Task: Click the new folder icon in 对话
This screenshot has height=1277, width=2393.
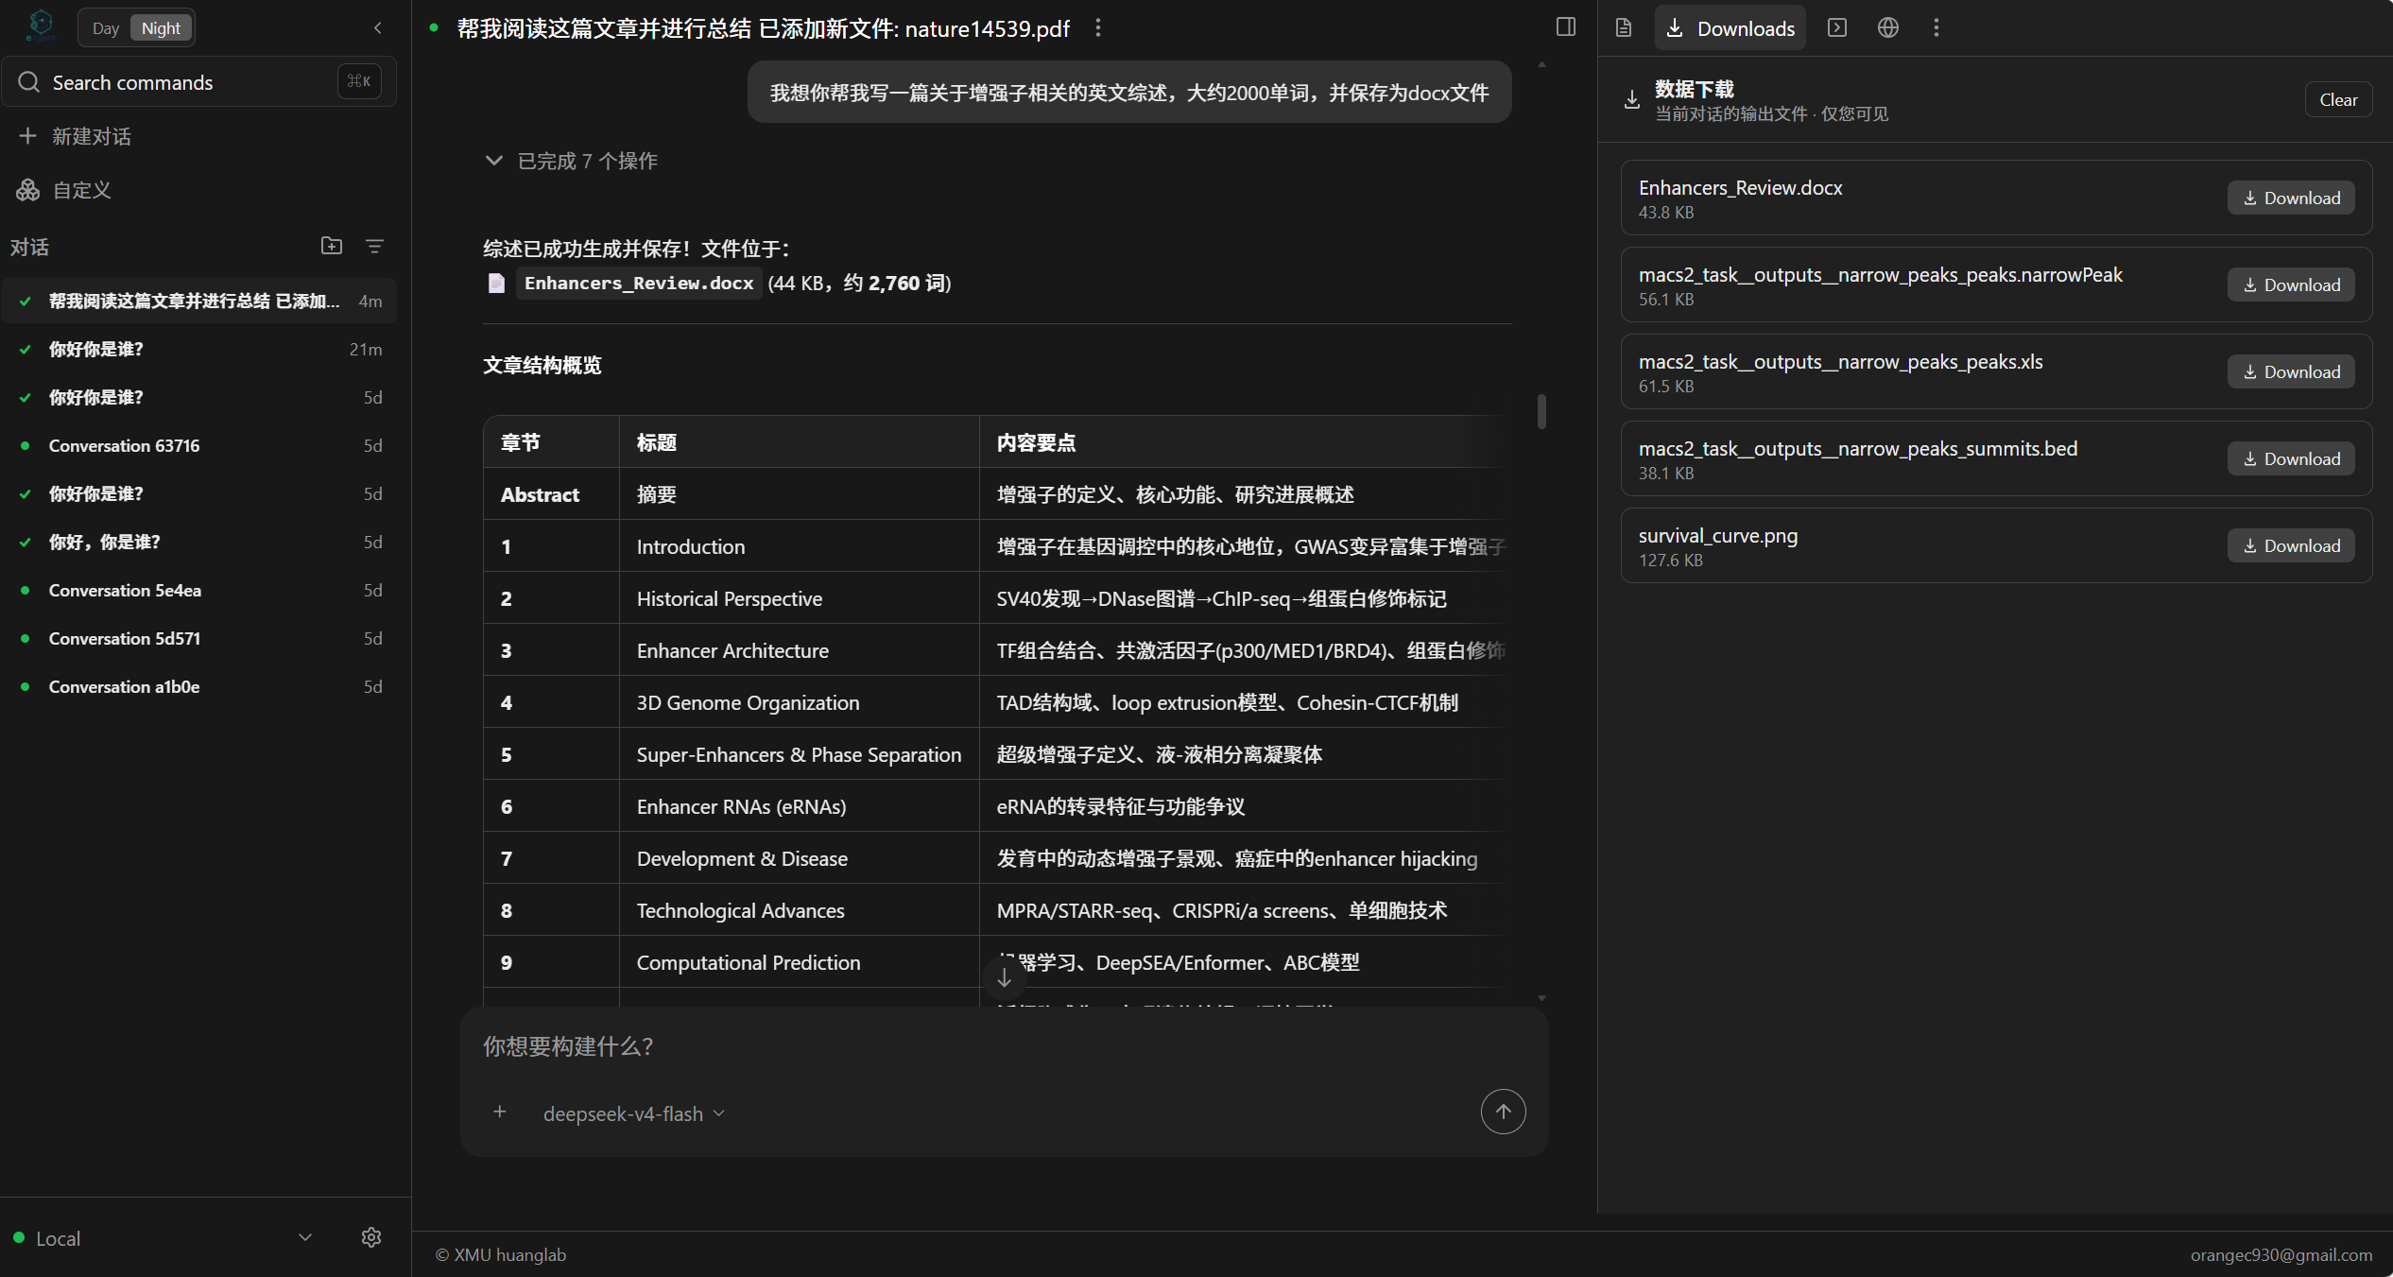Action: pyautogui.click(x=332, y=246)
